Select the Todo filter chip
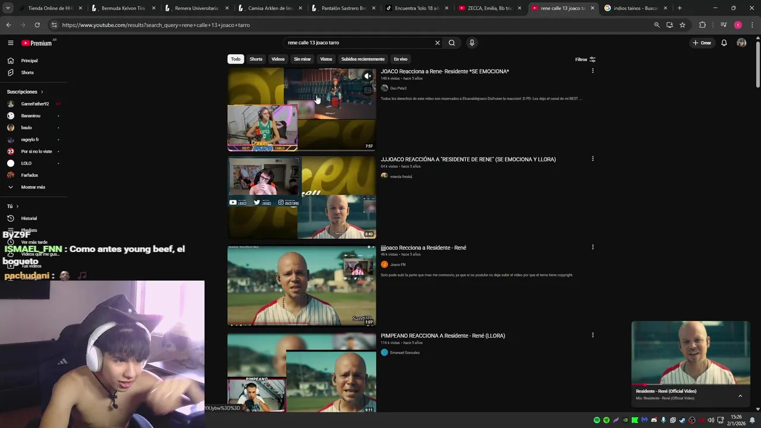Image resolution: width=761 pixels, height=428 pixels. point(236,59)
